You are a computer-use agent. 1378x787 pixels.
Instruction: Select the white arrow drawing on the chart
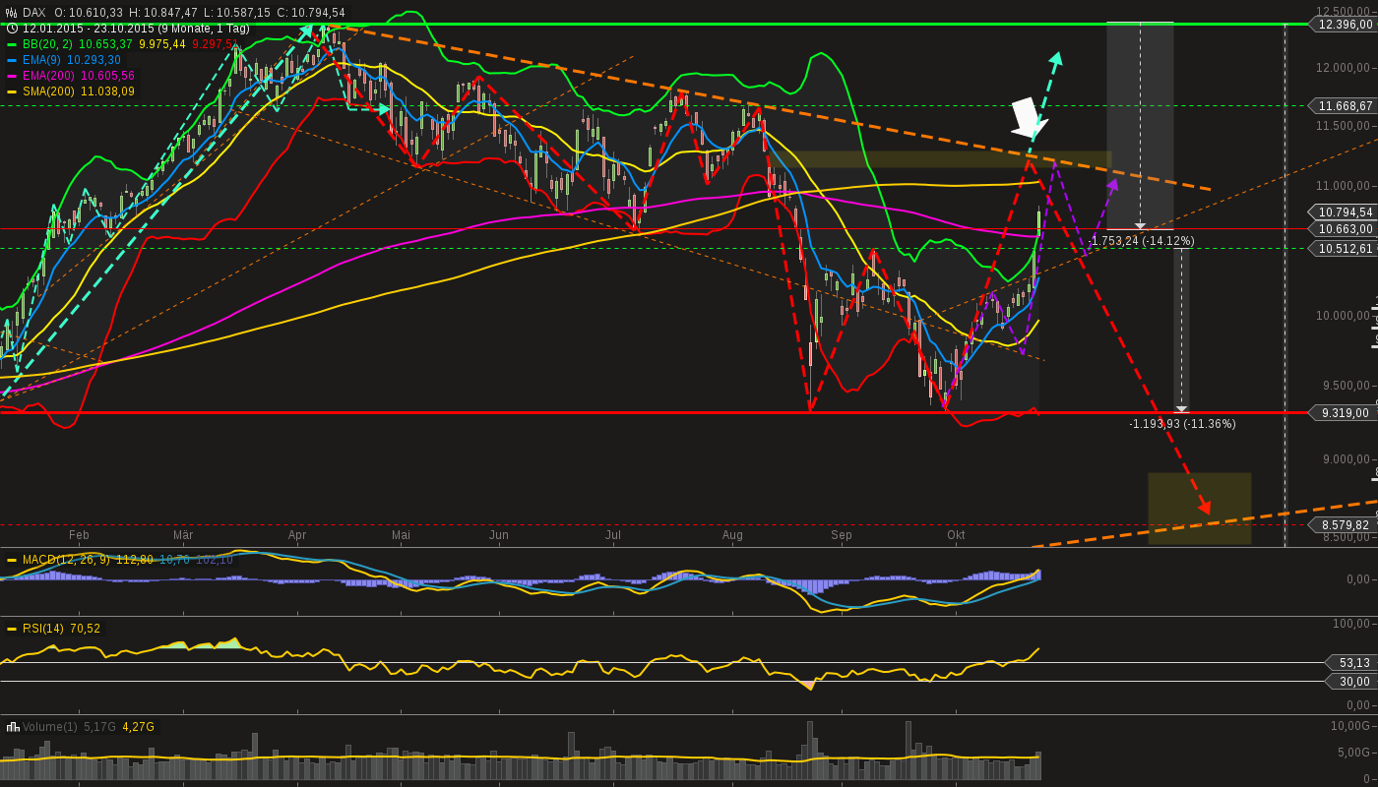(1029, 118)
